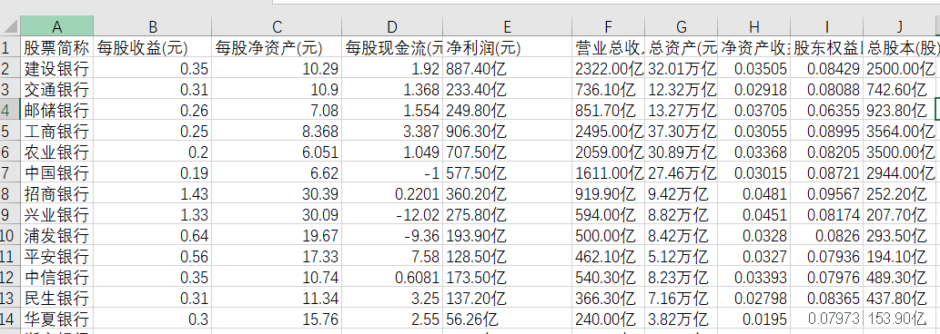Select column H header
Viewport: 940px width, 334px height.
pos(754,26)
